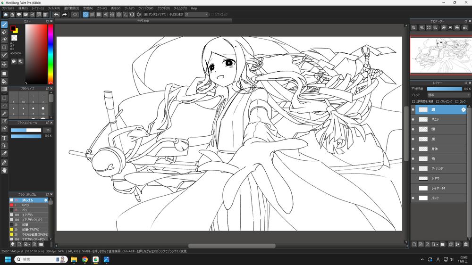
Task: Open the 選択範囲(S) menu
Action: pos(72,8)
